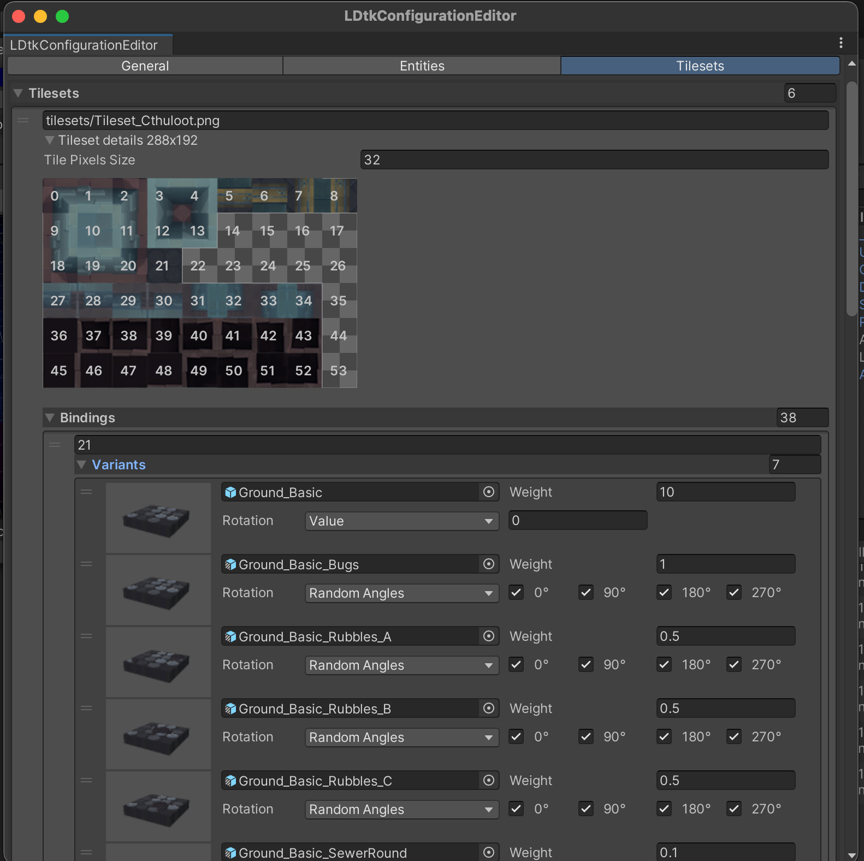Open the Entities tab
Viewport: 864px width, 861px height.
coord(422,66)
